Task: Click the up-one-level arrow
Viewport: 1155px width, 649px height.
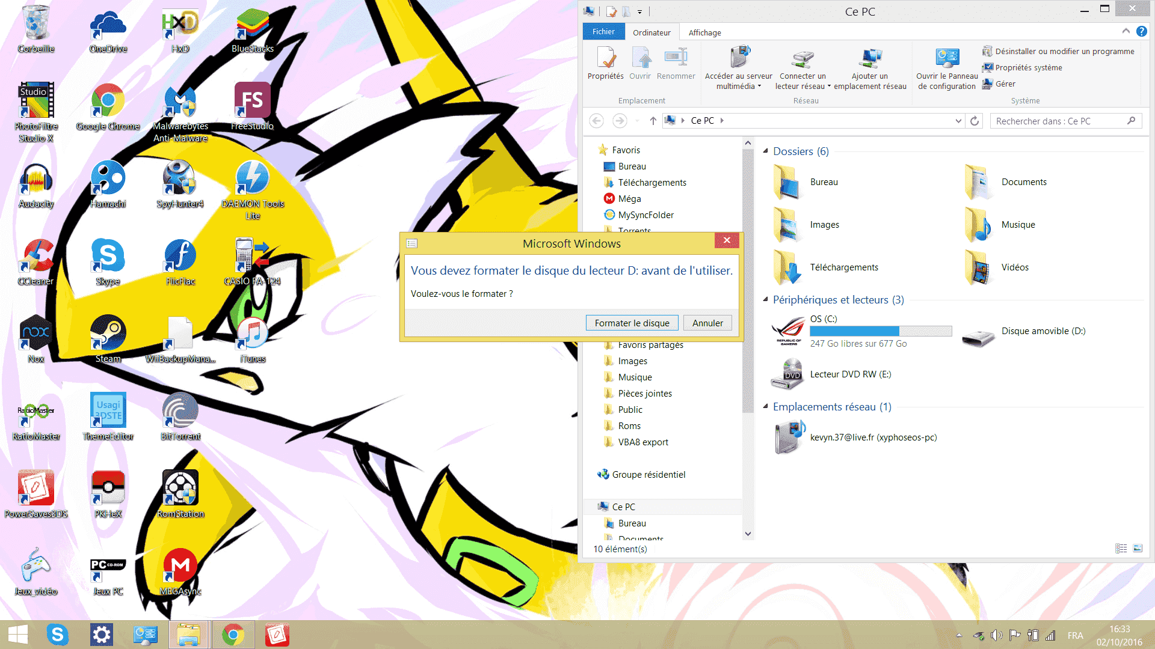Action: pyautogui.click(x=653, y=121)
